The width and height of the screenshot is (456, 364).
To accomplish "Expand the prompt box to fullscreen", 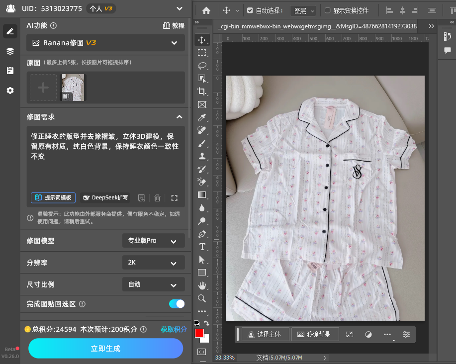I will [174, 198].
